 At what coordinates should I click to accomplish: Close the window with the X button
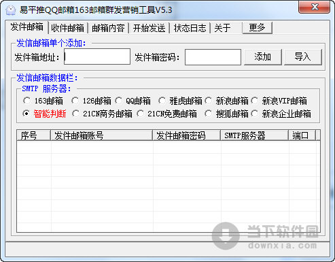[314, 7]
